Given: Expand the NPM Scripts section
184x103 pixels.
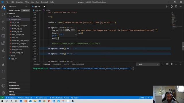Looking at the screenshot, I should click(x=18, y=86).
